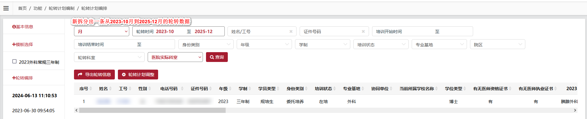The width and height of the screenshot is (587, 119).
Task: Toggle the hamburger sidebar menu icon
Action: pyautogui.click(x=6, y=8)
